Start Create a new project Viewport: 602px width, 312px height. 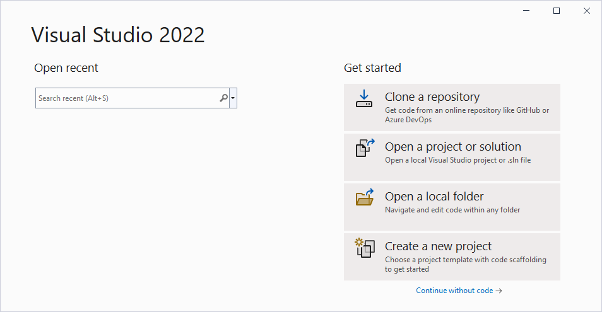(452, 257)
